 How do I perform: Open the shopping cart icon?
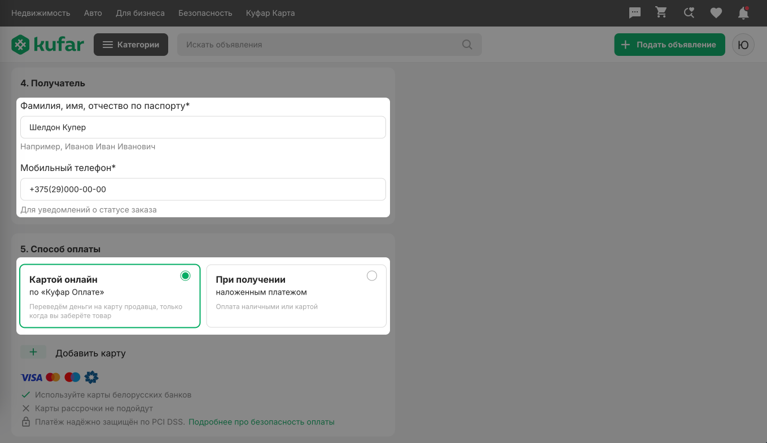point(661,12)
